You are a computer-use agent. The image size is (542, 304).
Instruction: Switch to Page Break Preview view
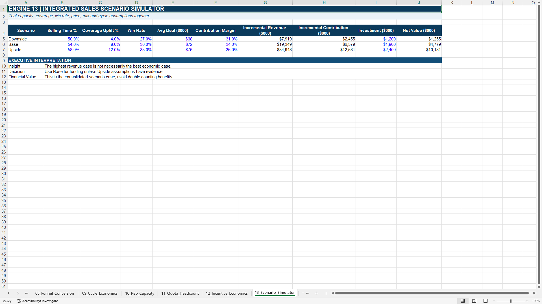click(x=485, y=301)
